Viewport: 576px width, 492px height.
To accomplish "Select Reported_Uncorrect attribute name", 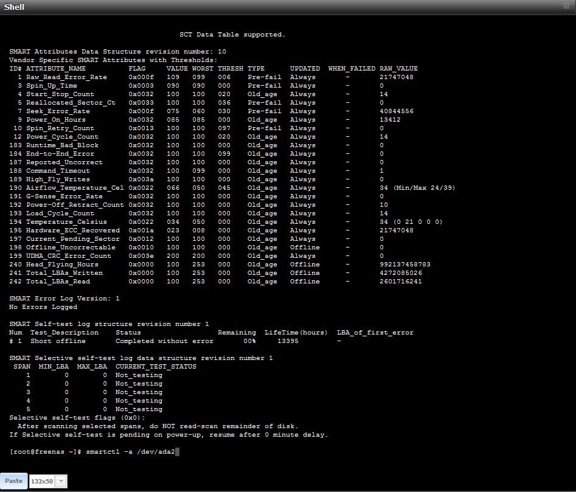I will tap(64, 162).
